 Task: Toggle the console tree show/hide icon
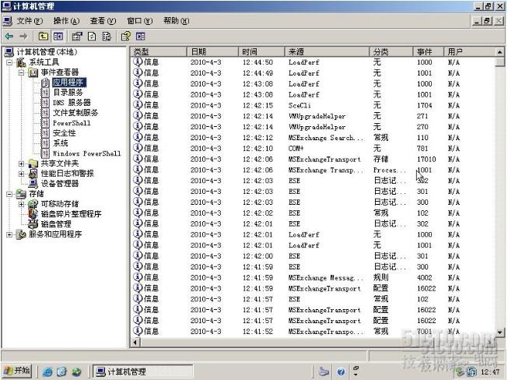click(x=58, y=37)
